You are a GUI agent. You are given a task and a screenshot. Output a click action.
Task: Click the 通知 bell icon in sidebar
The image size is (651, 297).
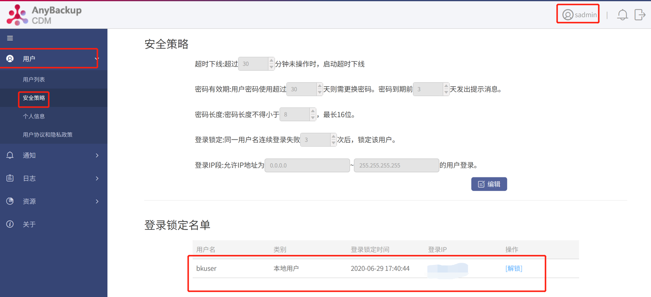pyautogui.click(x=10, y=155)
